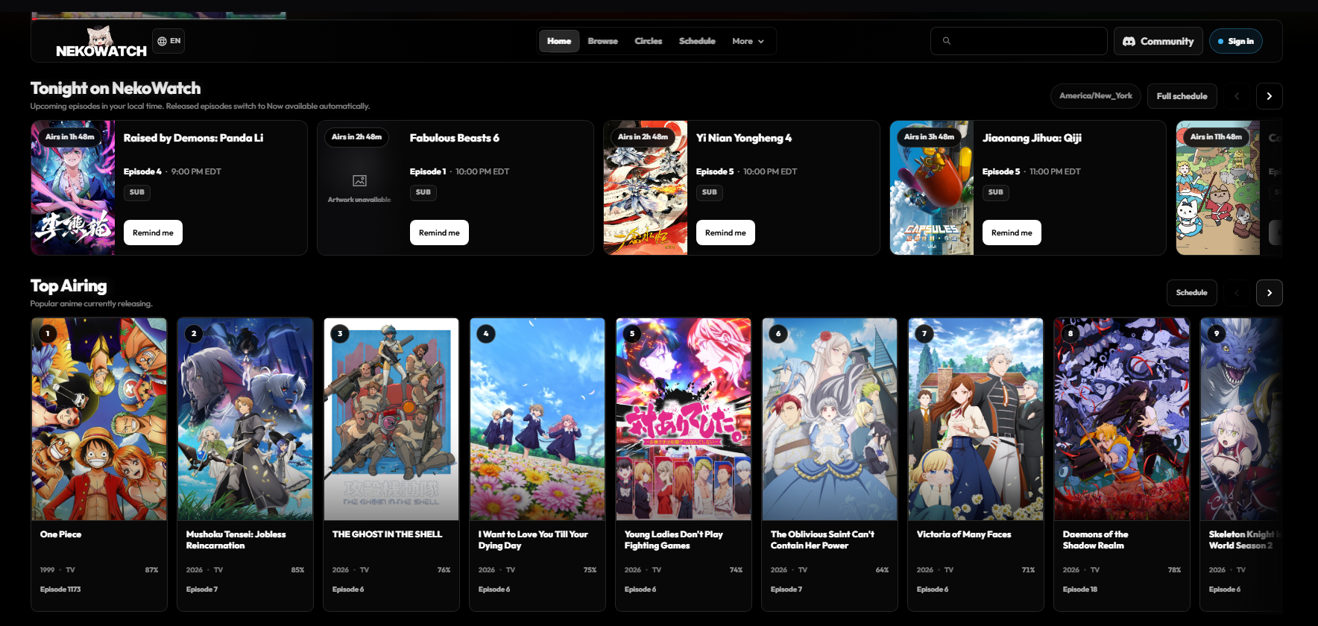Open the Yi Nian Yongheng 4 title

[744, 138]
